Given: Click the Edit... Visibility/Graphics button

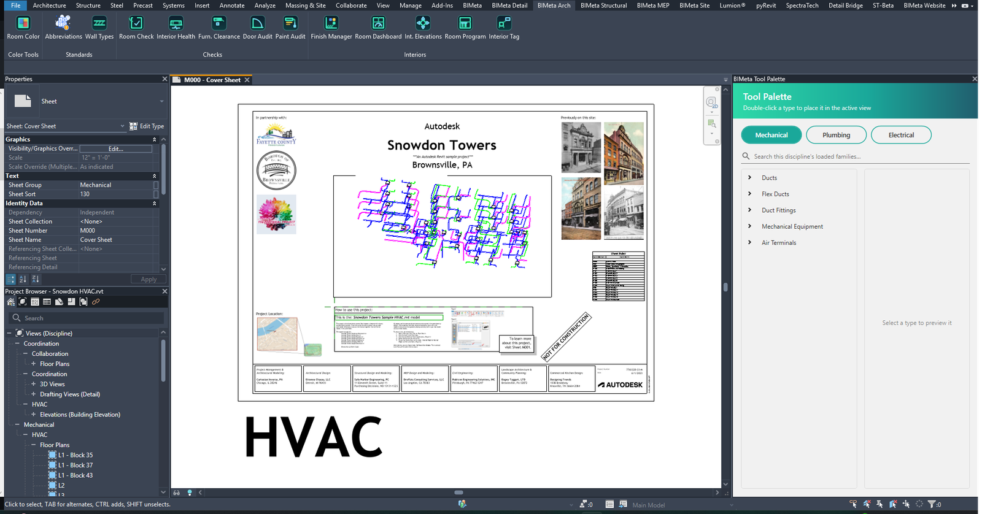Looking at the screenshot, I should pyautogui.click(x=116, y=149).
